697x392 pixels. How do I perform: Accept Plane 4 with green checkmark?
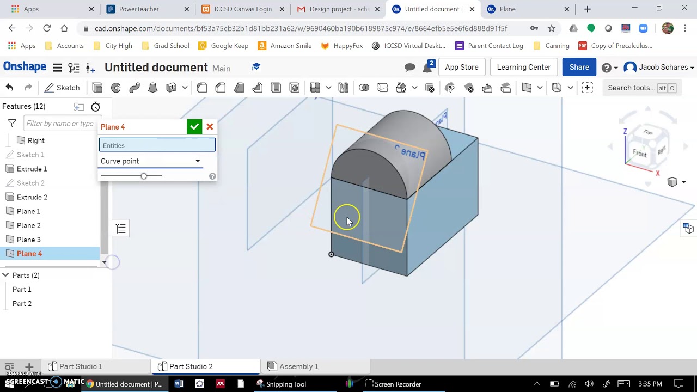point(194,127)
